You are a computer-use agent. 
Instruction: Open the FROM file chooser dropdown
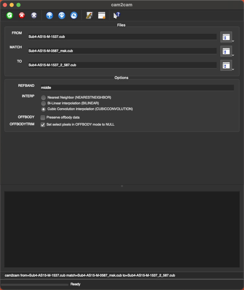[227, 37]
